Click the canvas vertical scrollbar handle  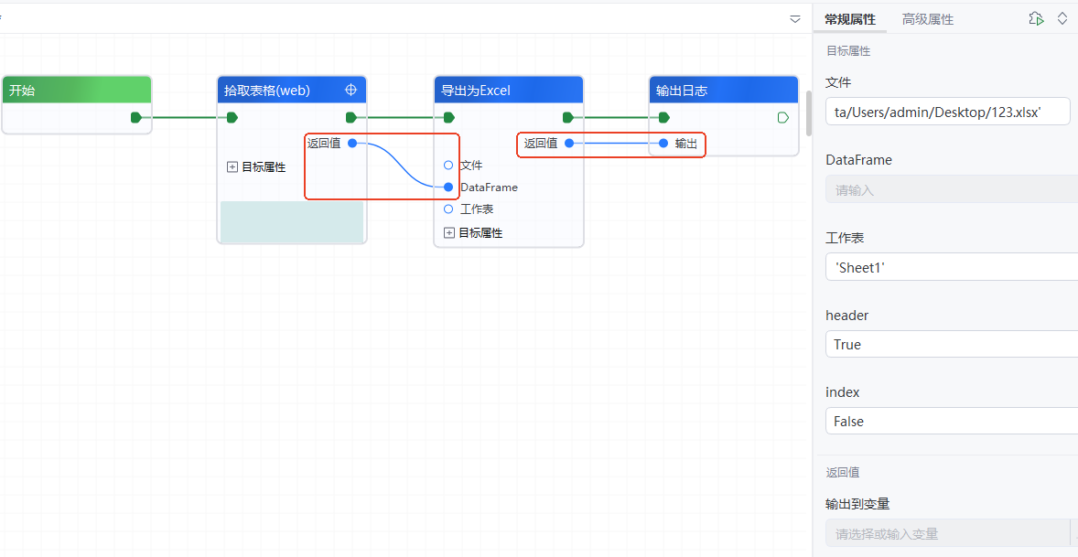pyautogui.click(x=808, y=112)
